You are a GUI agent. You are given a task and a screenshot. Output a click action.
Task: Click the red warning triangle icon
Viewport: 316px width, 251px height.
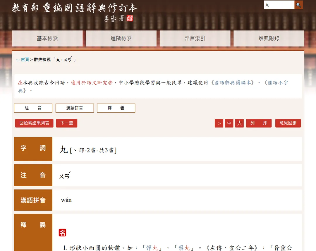pos(20,82)
